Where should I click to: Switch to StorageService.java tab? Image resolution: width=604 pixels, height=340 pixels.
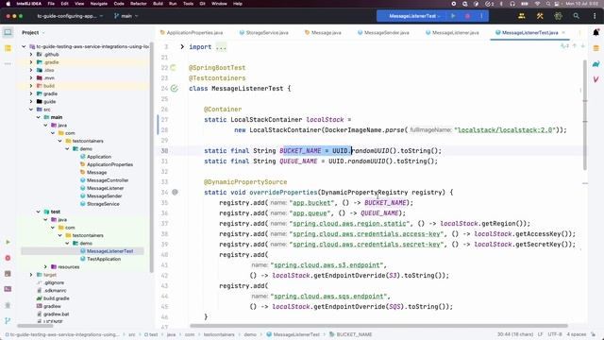(x=263, y=33)
